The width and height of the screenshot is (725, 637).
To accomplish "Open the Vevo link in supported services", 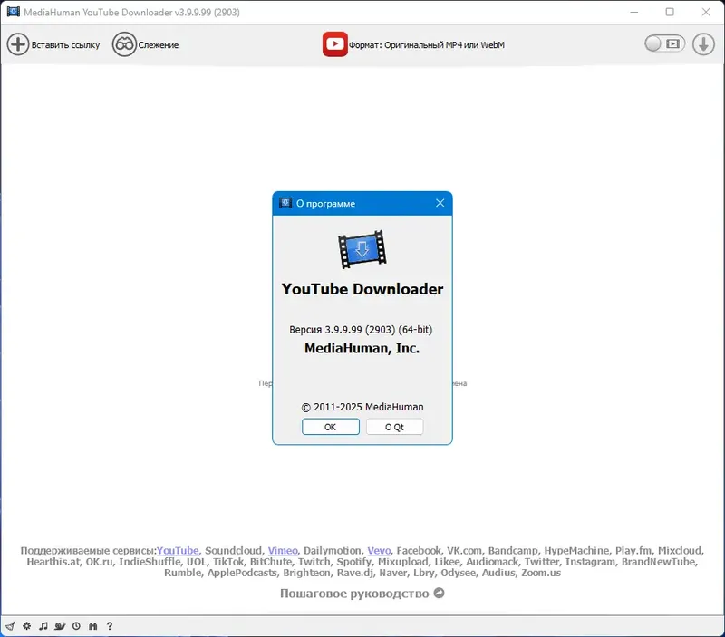I will [379, 551].
